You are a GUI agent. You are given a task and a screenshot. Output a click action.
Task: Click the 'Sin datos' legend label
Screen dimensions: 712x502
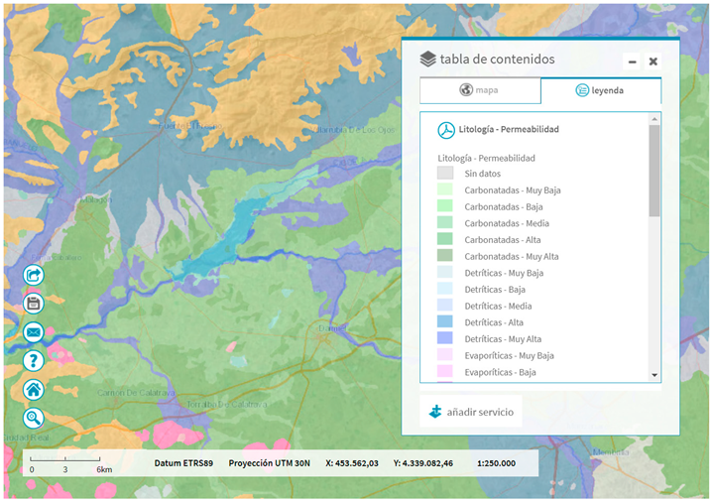(x=482, y=174)
